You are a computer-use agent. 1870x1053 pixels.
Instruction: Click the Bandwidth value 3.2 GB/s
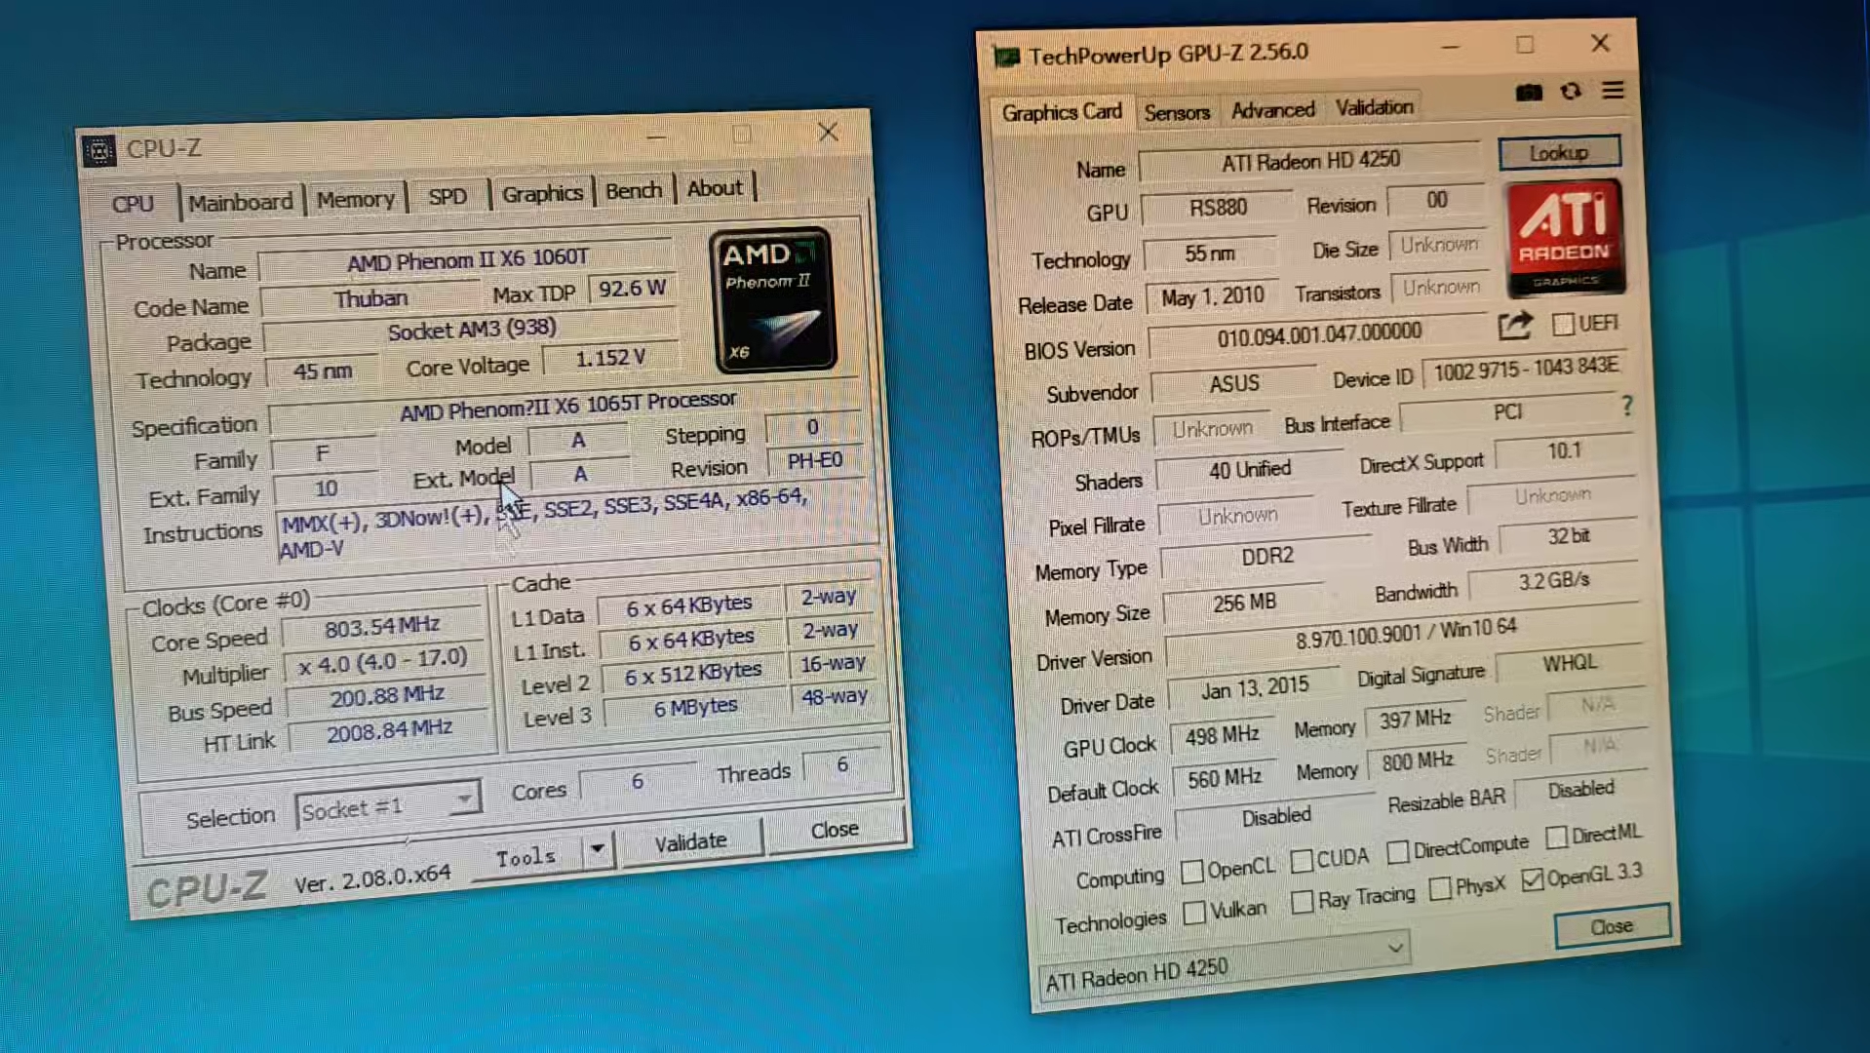(1553, 580)
